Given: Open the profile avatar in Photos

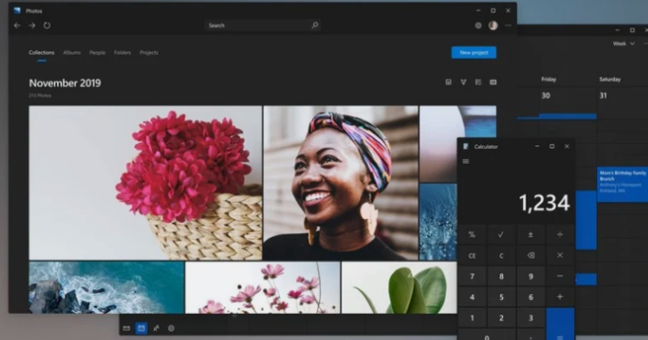Looking at the screenshot, I should click(493, 25).
